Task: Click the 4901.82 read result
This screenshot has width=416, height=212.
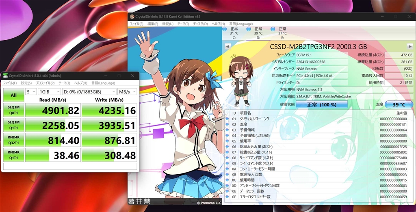Action: (53, 110)
